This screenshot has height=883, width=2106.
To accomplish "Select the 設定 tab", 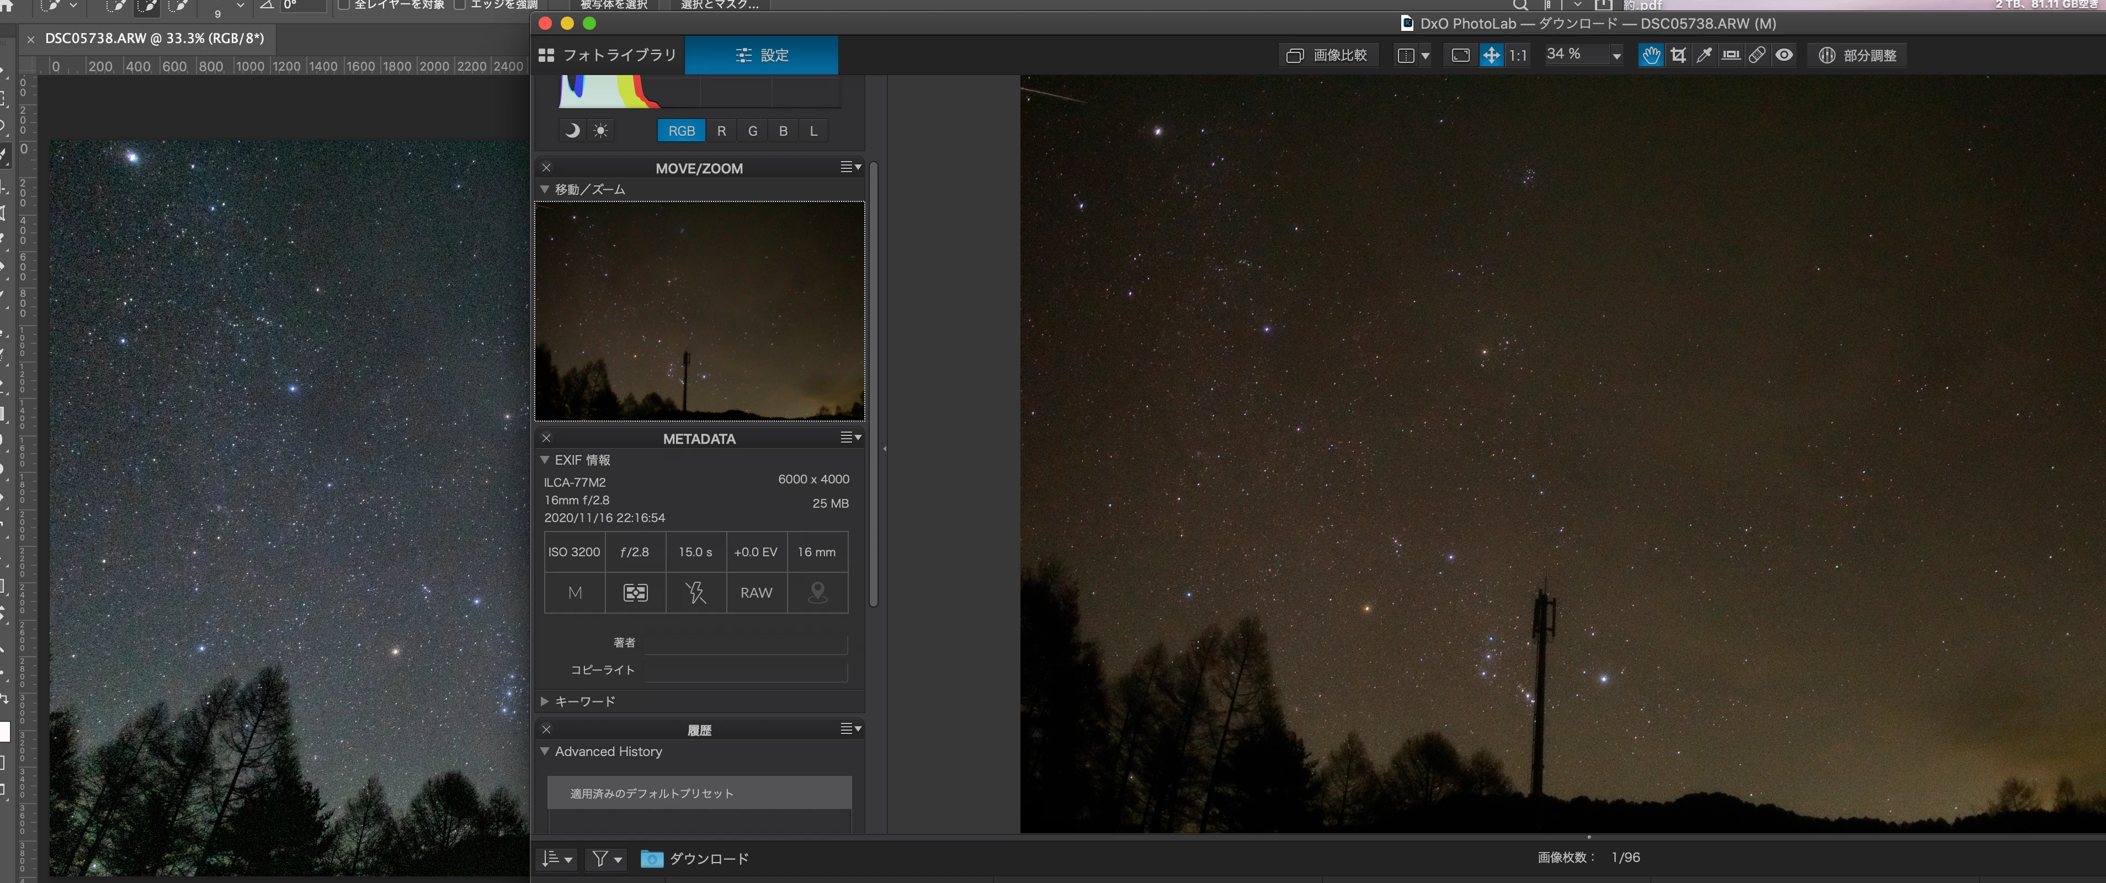I will coord(761,55).
